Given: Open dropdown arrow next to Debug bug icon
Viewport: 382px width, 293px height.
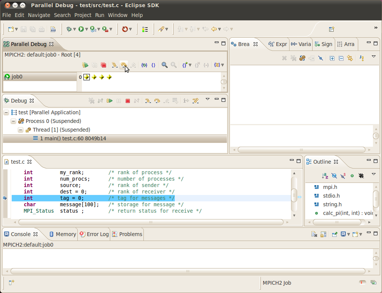Looking at the screenshot, I should pyautogui.click(x=74, y=29).
